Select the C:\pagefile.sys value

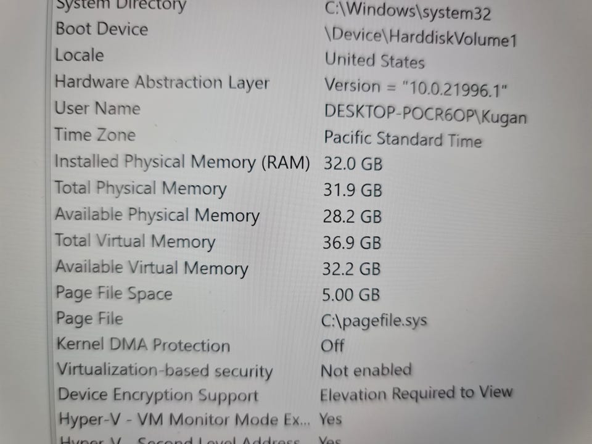coord(374,321)
